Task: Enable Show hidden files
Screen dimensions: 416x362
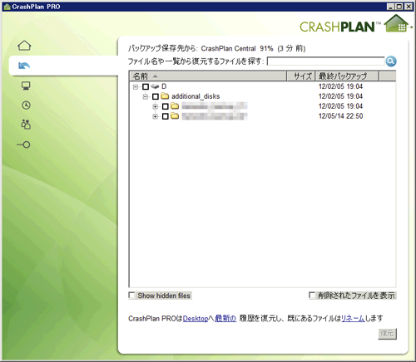Action: pyautogui.click(x=131, y=295)
